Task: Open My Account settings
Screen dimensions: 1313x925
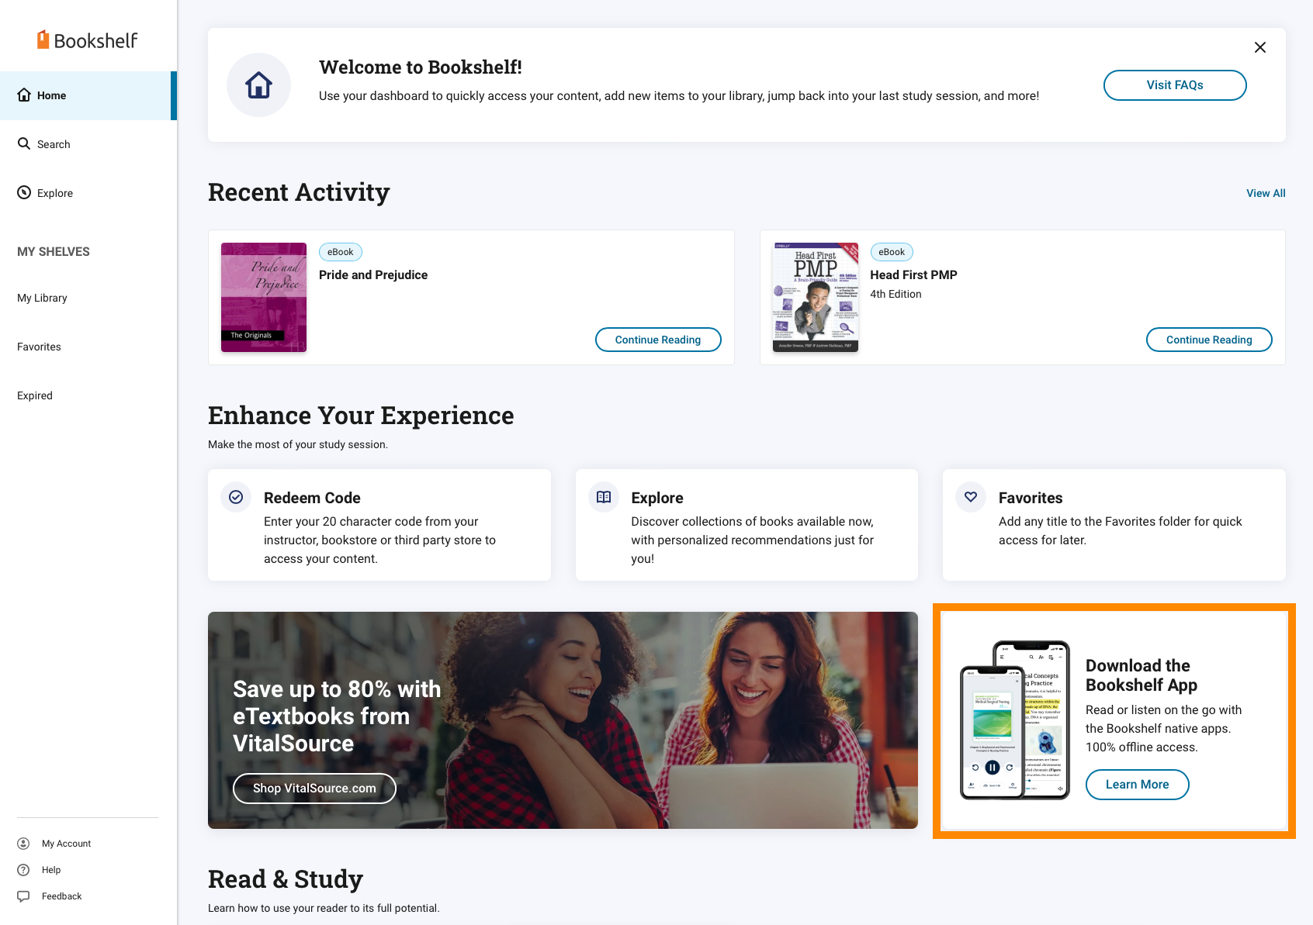Action: click(x=66, y=844)
